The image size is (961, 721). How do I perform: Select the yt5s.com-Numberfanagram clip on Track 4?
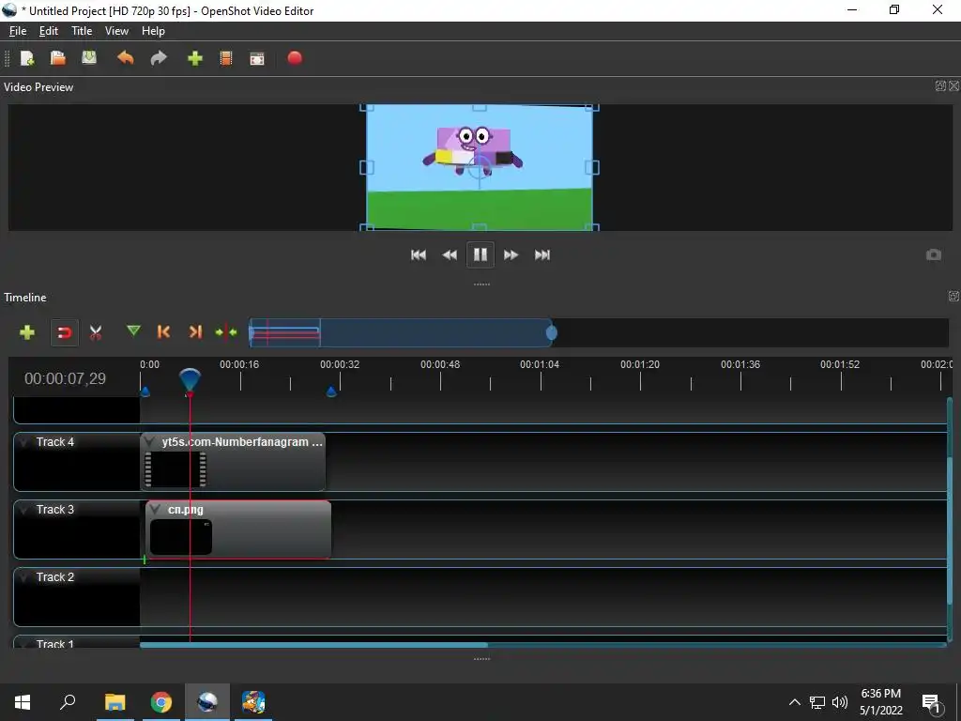233,462
